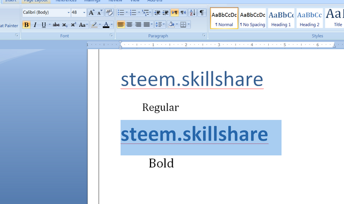Open bullets library dropdown arrow

click(x=127, y=12)
